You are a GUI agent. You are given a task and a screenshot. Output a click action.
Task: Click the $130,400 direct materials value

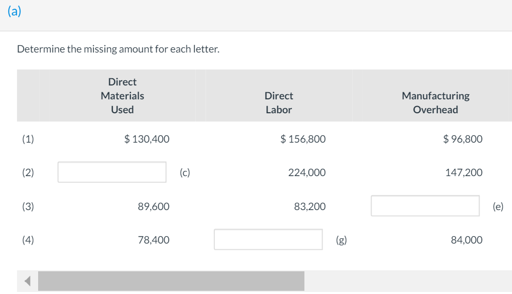point(147,139)
